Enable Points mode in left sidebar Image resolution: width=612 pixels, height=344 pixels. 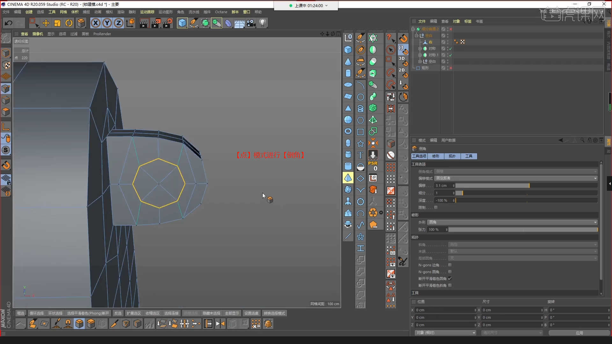6,89
